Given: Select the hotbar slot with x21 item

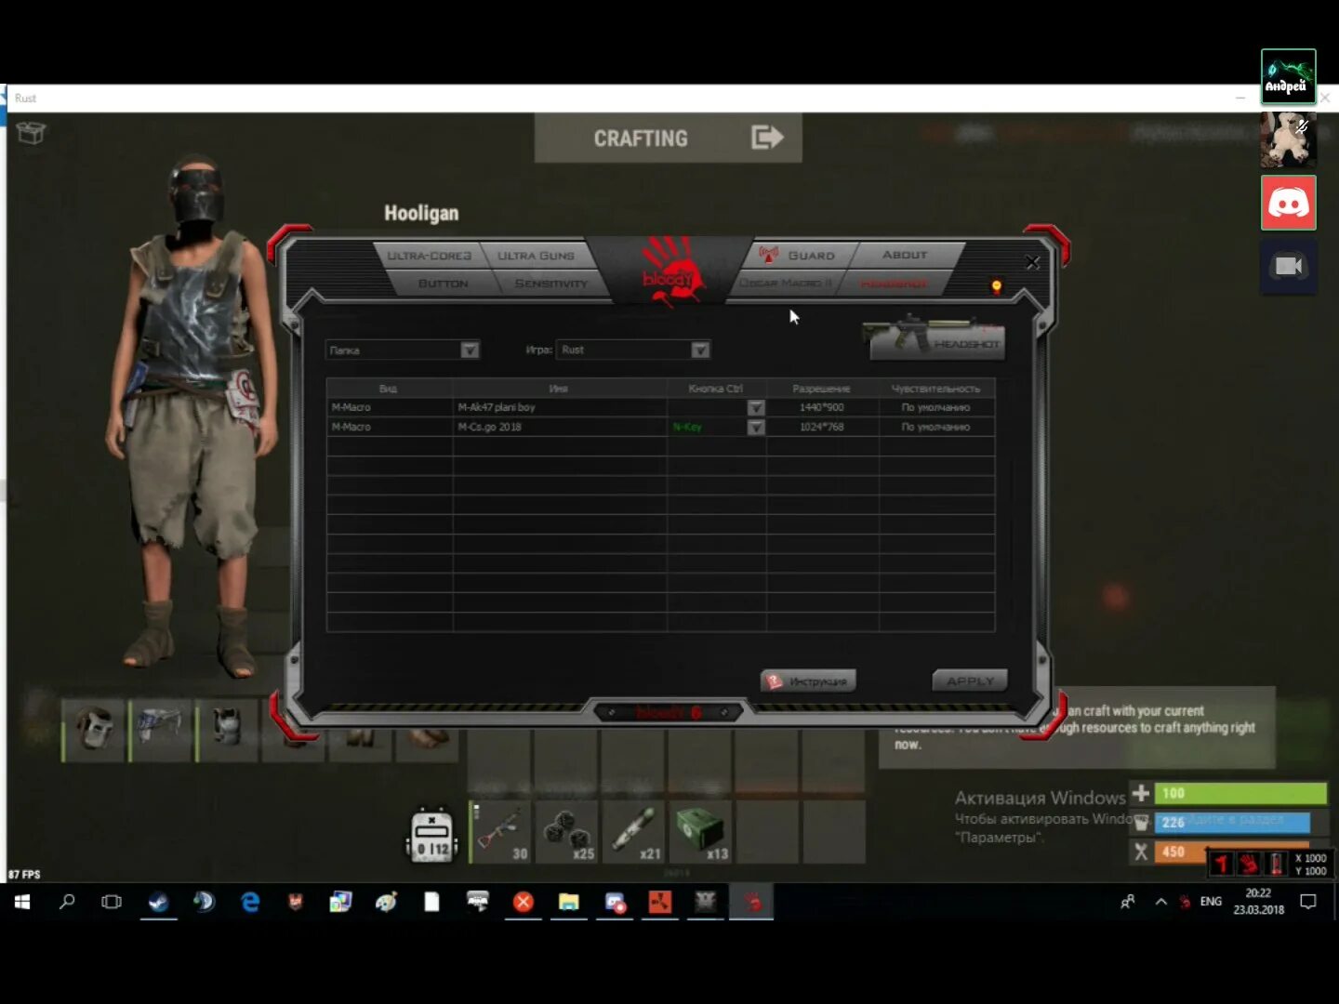Looking at the screenshot, I should tap(633, 832).
